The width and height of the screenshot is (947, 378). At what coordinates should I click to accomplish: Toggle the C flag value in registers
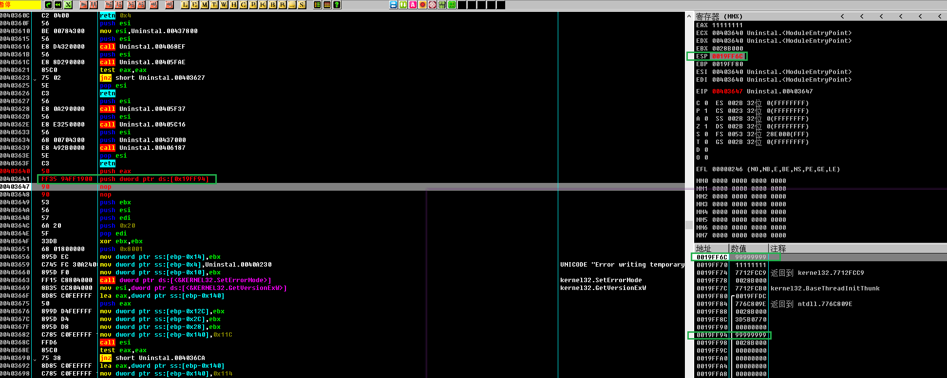706,103
